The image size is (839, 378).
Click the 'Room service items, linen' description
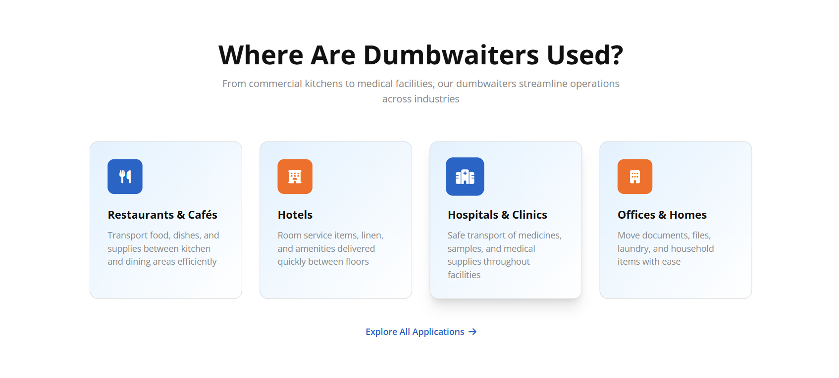330,248
